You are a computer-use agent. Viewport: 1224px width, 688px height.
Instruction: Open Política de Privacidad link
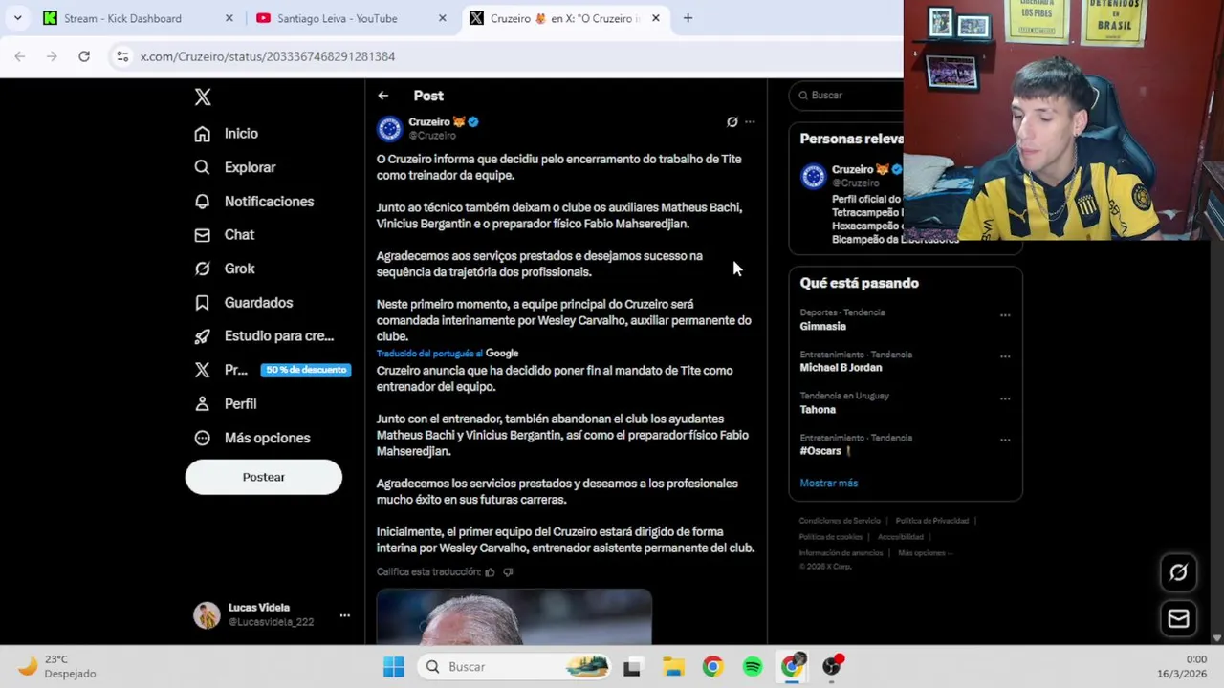[932, 521]
